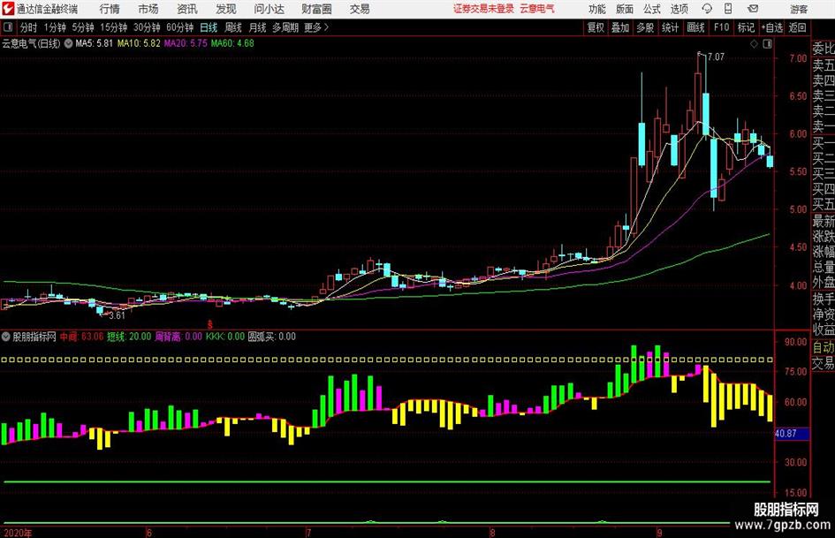Screen dimensions: 835x538
Task: Click the 证券交易未登录 login link
Action: tap(483, 9)
